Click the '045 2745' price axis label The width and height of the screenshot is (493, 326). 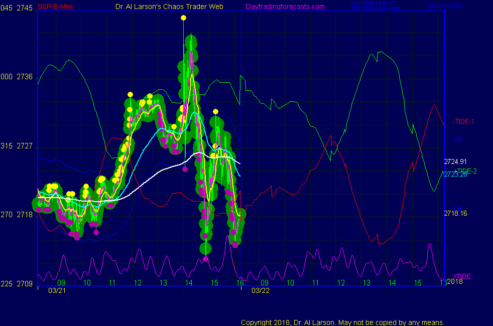point(17,8)
